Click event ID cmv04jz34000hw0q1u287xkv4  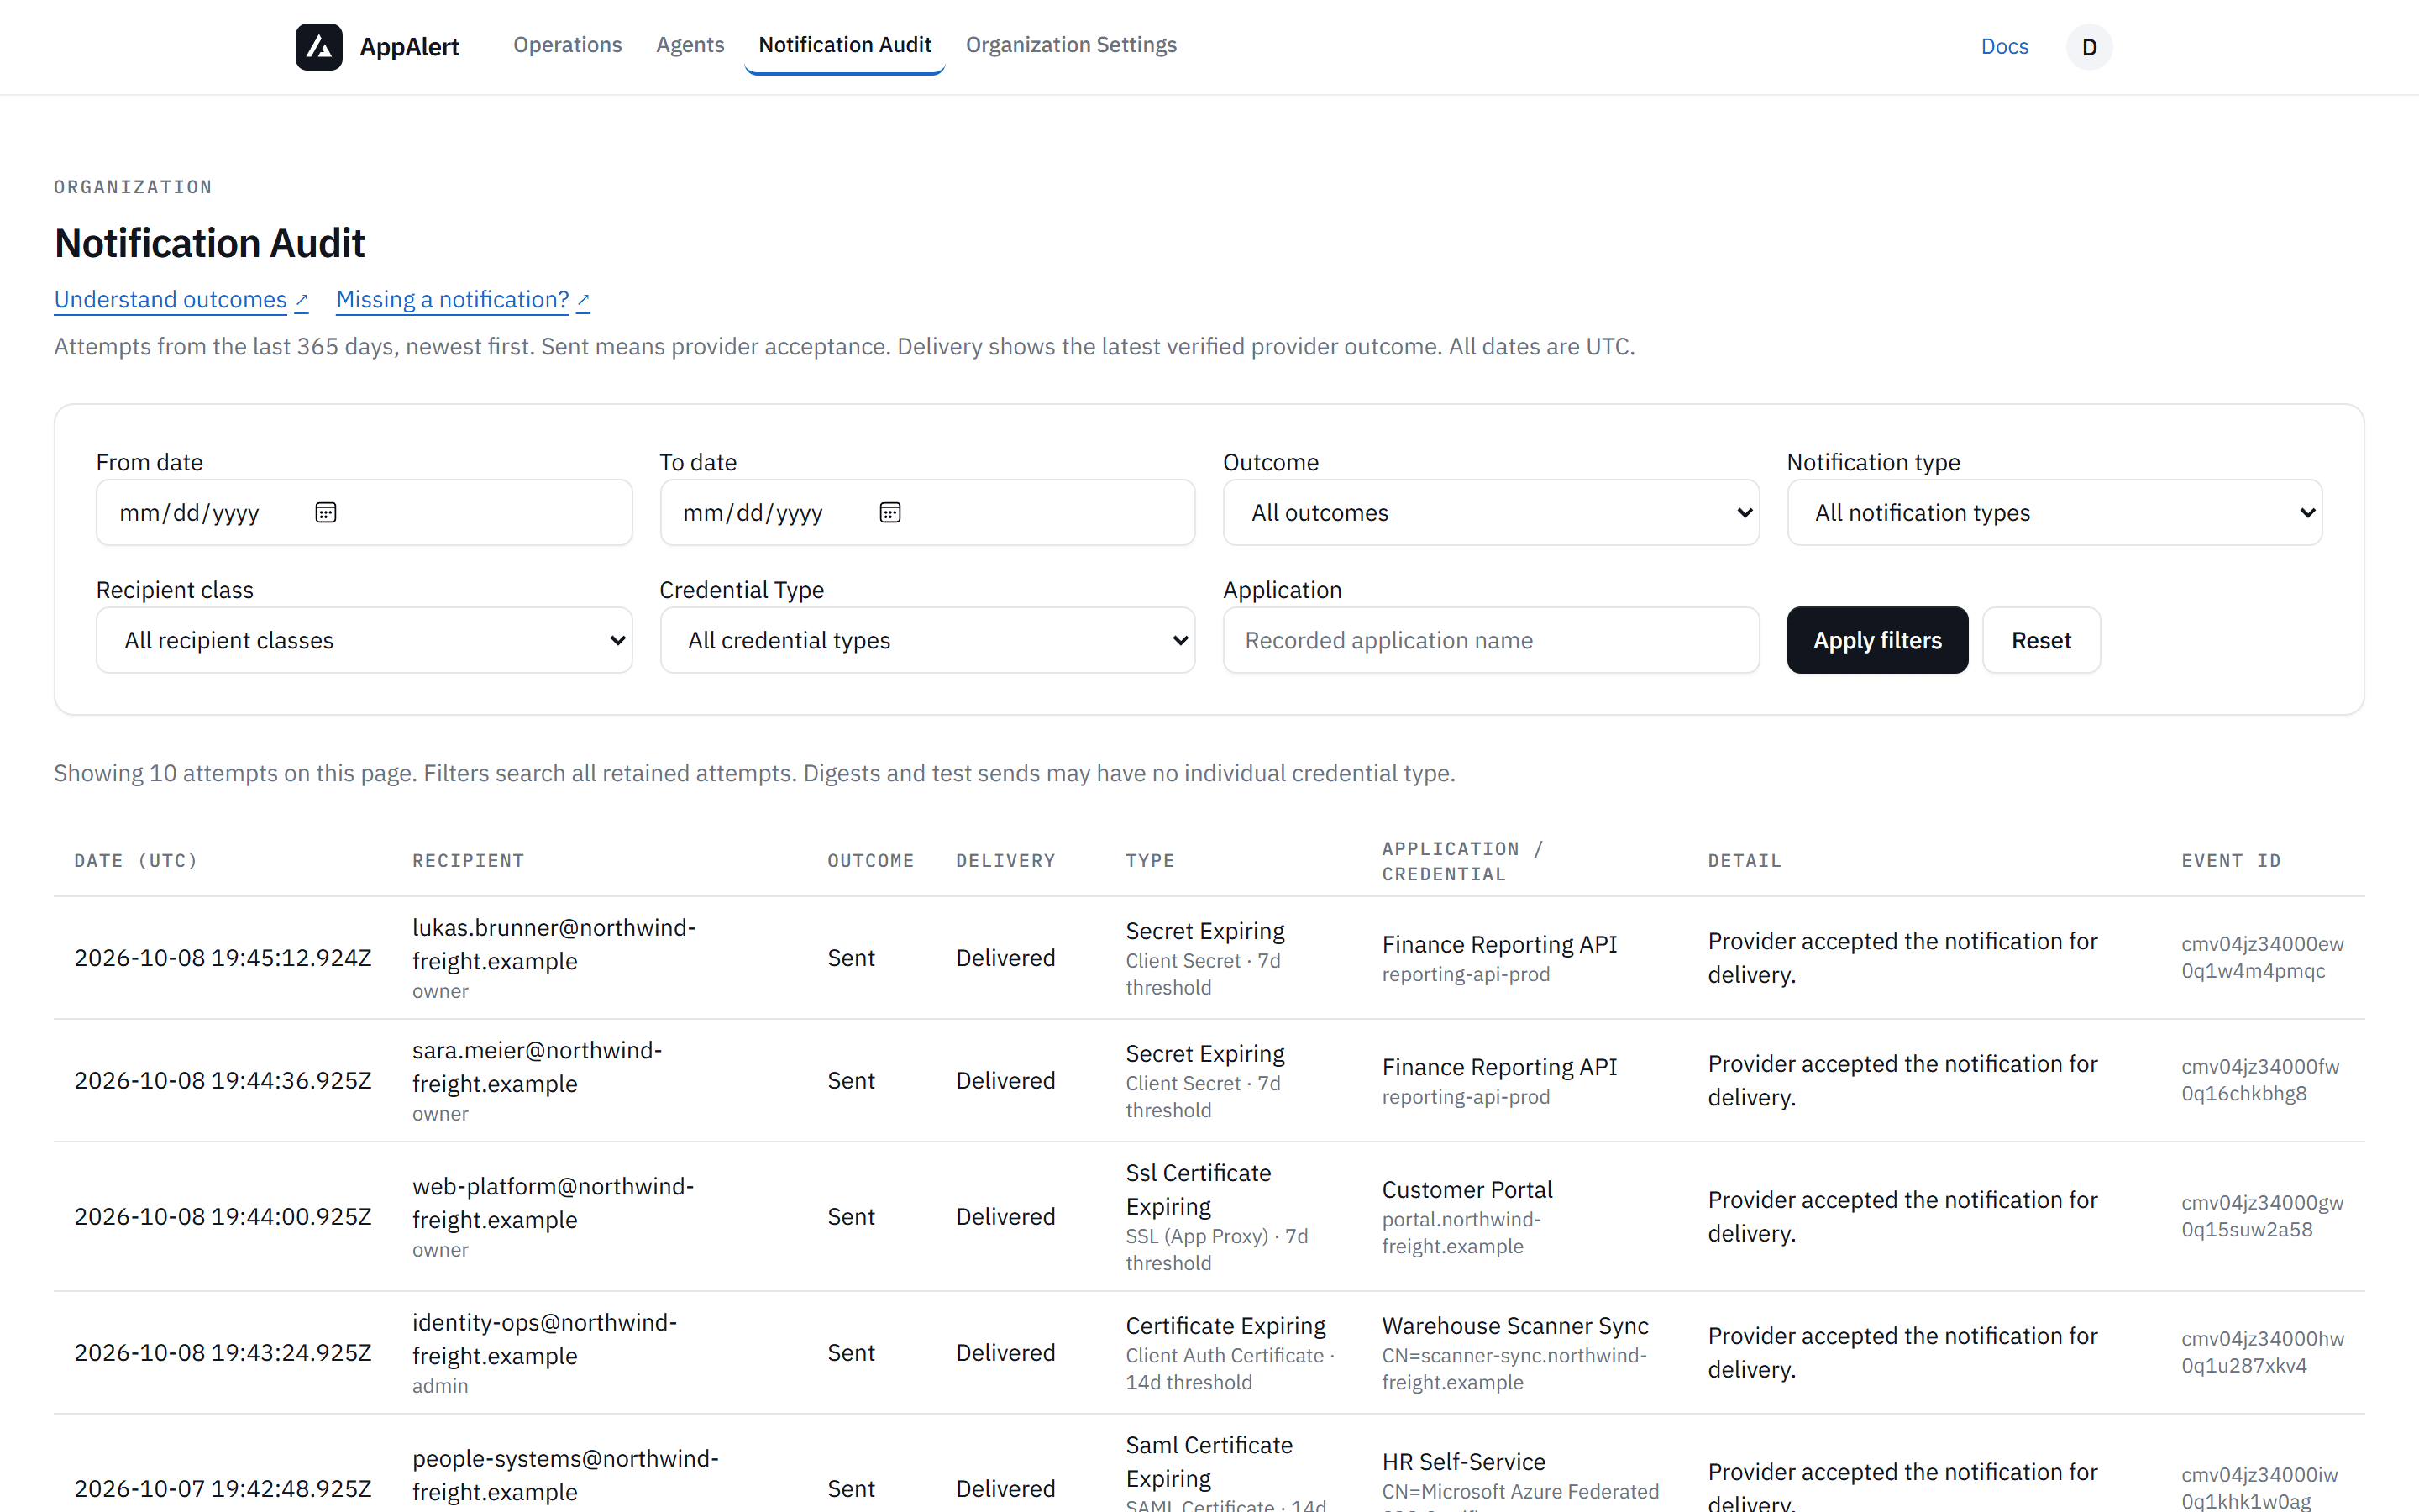pyautogui.click(x=2262, y=1352)
